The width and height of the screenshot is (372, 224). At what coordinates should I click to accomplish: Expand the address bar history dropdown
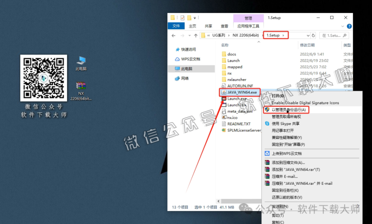point(308,36)
